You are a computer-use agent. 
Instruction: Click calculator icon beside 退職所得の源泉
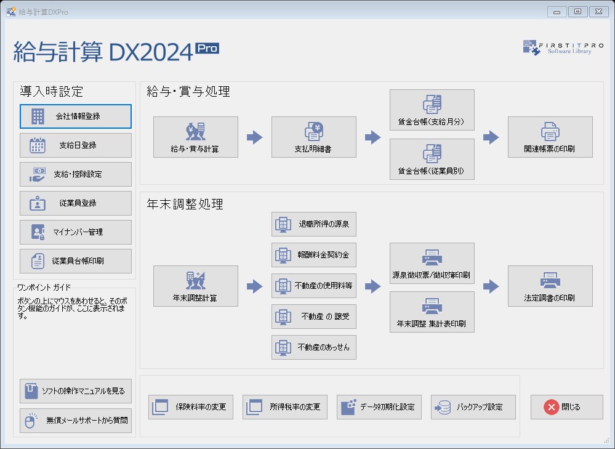pyautogui.click(x=283, y=224)
